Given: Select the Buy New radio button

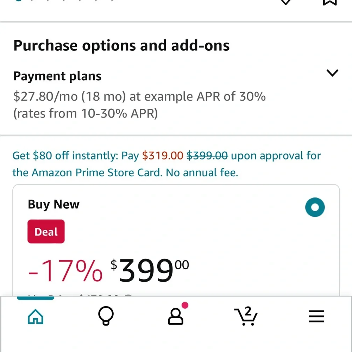Looking at the screenshot, I should tap(315, 207).
